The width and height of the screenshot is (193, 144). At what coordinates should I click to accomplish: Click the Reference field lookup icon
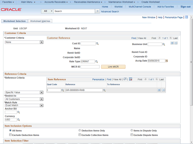pyautogui.click(x=104, y=90)
